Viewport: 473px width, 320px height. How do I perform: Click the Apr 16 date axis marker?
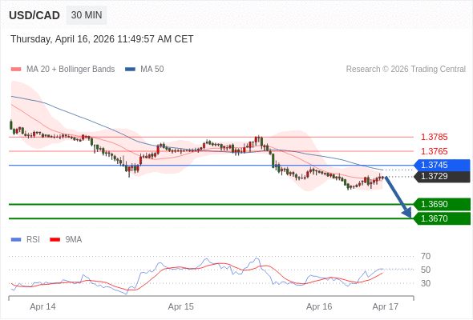click(319, 306)
